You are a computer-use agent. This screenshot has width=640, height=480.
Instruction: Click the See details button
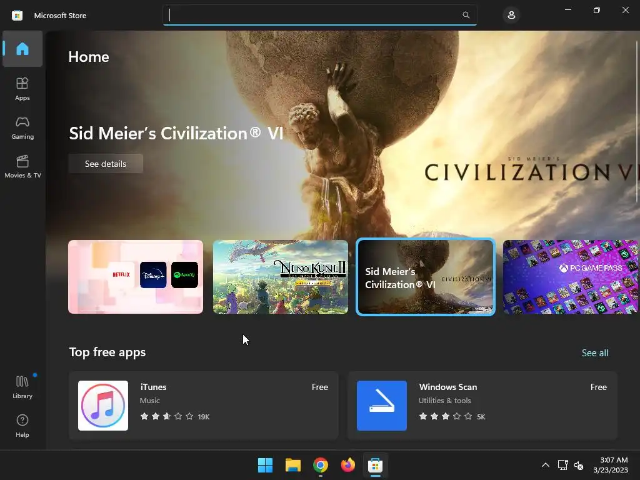[106, 164]
